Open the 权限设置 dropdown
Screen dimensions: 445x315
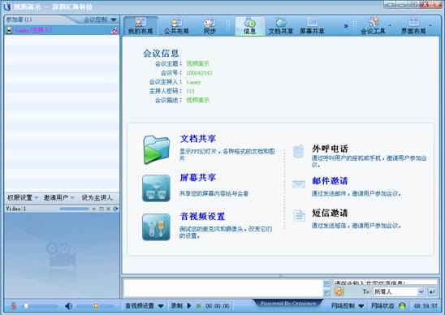[22, 198]
